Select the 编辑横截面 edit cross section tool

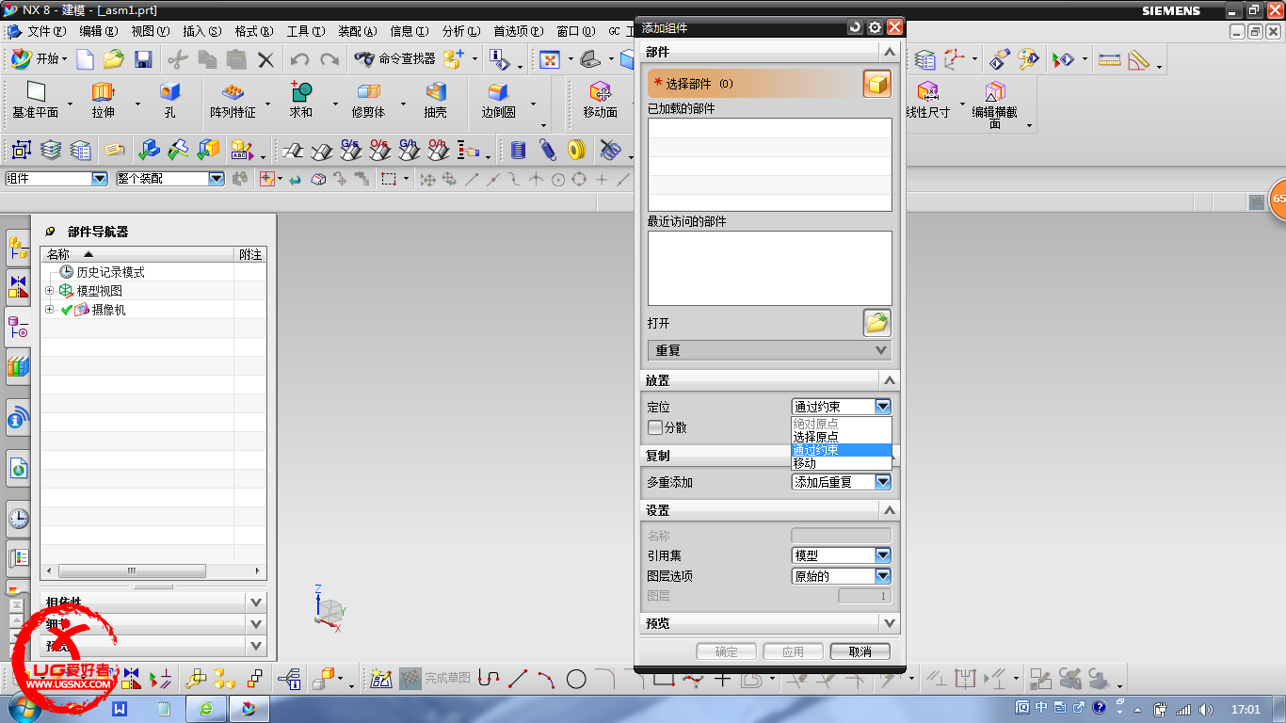coord(994,104)
